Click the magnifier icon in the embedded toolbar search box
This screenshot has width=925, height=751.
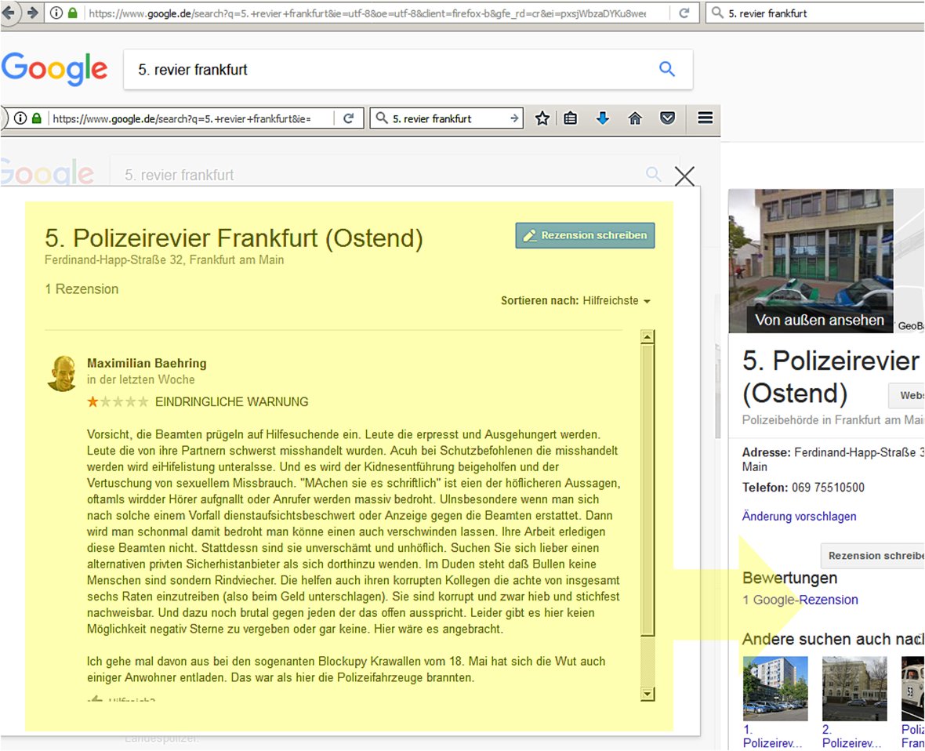pyautogui.click(x=383, y=118)
